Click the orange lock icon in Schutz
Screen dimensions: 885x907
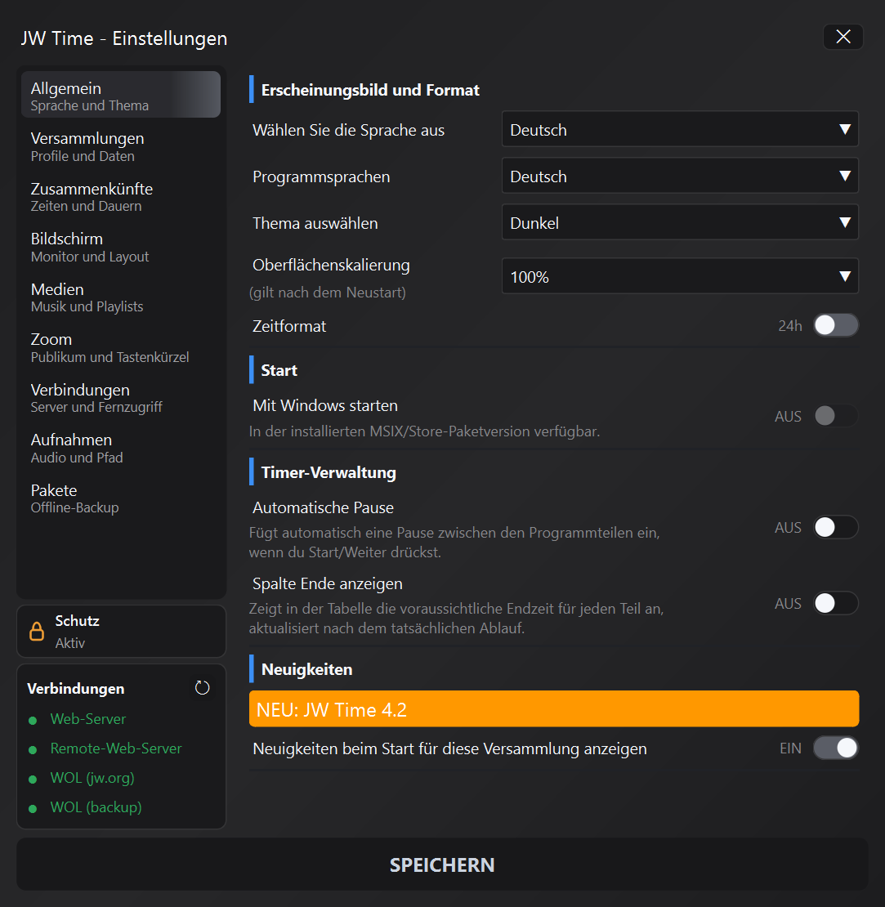pyautogui.click(x=37, y=631)
